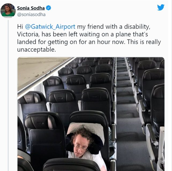172x171 pixels.
Task: Open the @Gatwick_Airport mention link
Action: tap(50, 26)
